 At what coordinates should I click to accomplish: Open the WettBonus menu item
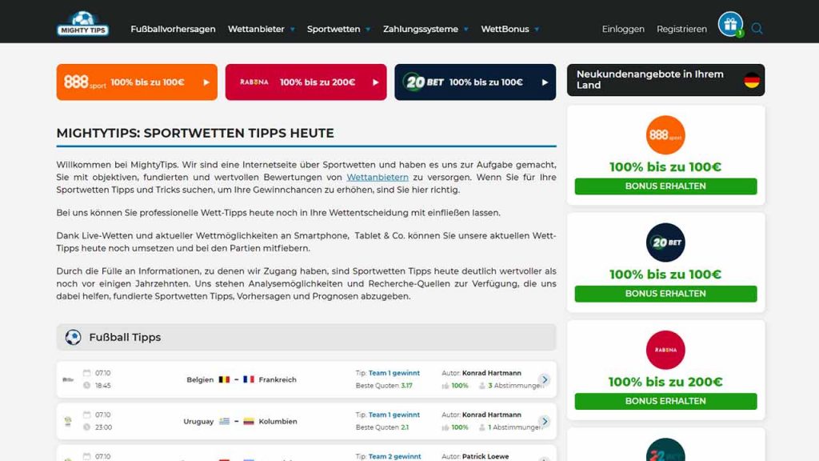[505, 30]
